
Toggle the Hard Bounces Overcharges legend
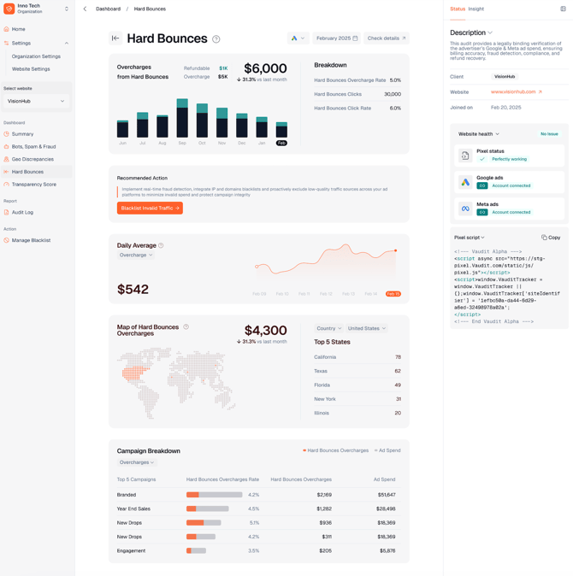[335, 450]
